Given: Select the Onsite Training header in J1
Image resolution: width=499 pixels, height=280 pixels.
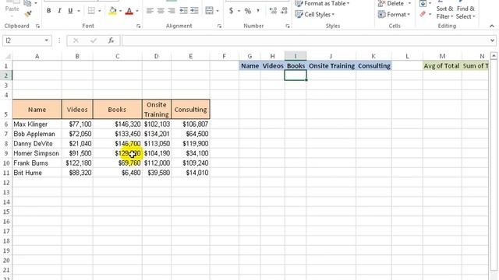Looking at the screenshot, I should pos(331,65).
